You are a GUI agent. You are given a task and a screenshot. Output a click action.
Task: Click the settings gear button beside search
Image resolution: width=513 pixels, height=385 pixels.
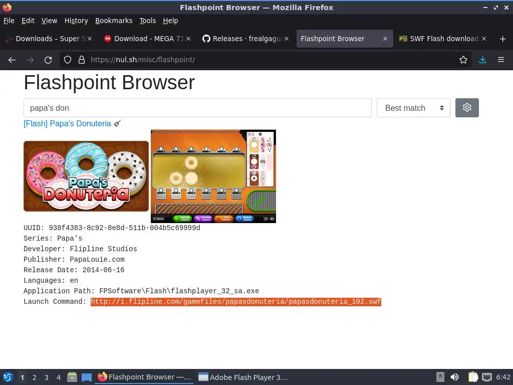467,108
